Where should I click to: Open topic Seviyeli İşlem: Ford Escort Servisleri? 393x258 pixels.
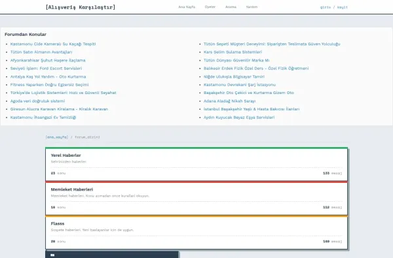tap(46, 68)
